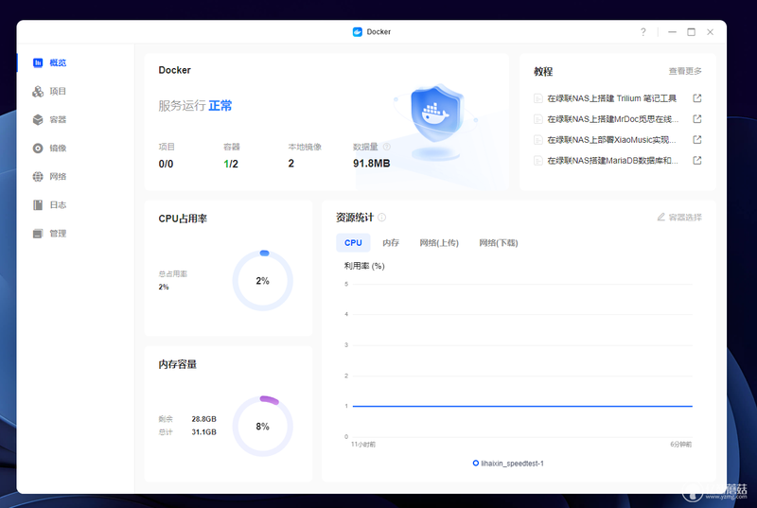Switch to the 网络(上传) upload tab

(x=439, y=243)
